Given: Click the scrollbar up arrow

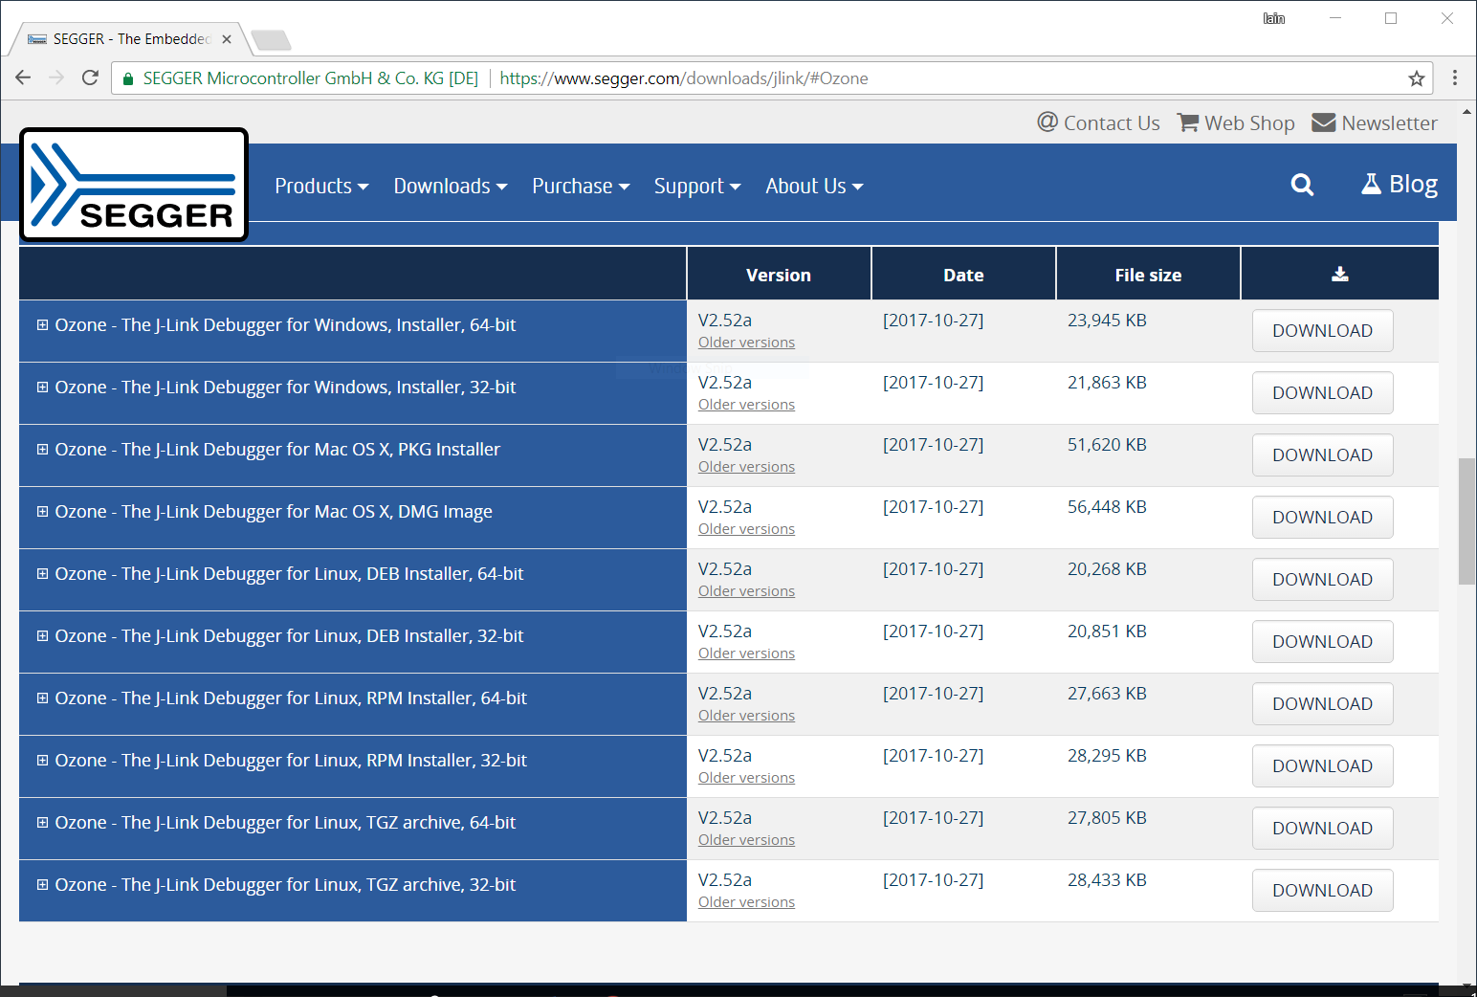Looking at the screenshot, I should click(1466, 111).
